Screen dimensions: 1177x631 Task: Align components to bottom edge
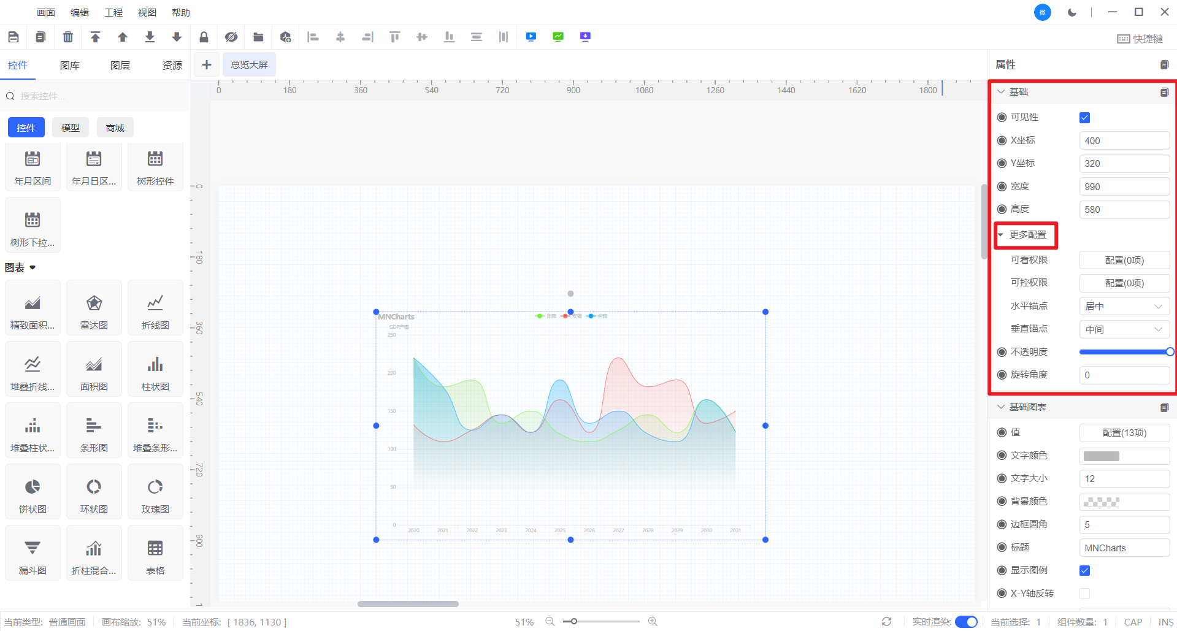tap(449, 37)
